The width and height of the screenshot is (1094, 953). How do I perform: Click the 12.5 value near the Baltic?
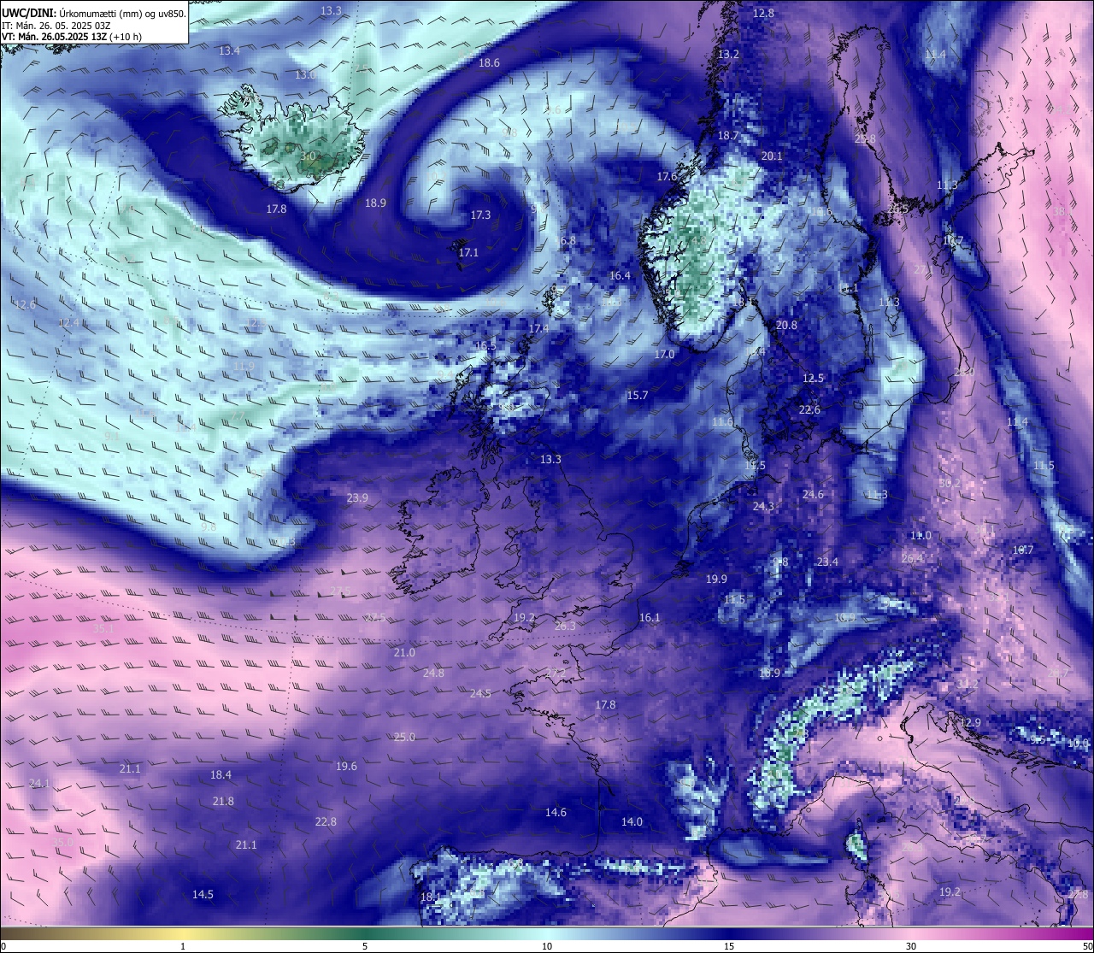(x=813, y=379)
